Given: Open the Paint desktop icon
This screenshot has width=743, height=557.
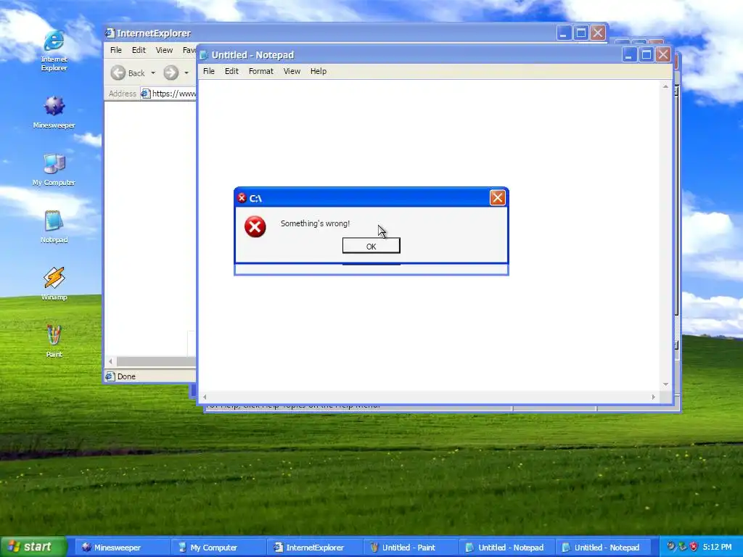Looking at the screenshot, I should coord(54,341).
